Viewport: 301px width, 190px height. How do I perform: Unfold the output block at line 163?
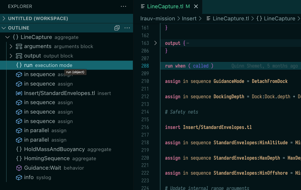[x=156, y=43]
